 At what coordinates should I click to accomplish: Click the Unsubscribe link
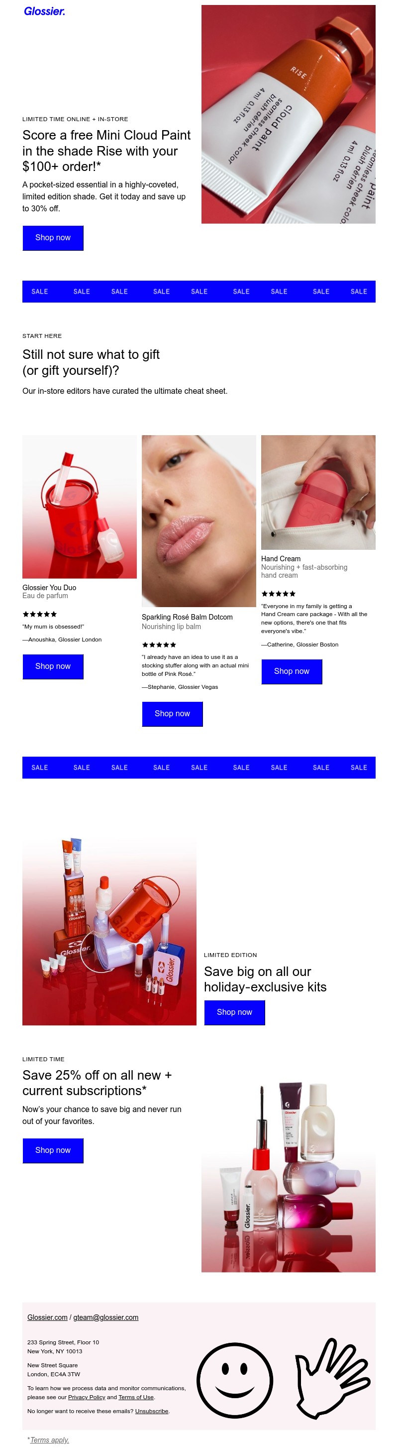click(152, 1411)
